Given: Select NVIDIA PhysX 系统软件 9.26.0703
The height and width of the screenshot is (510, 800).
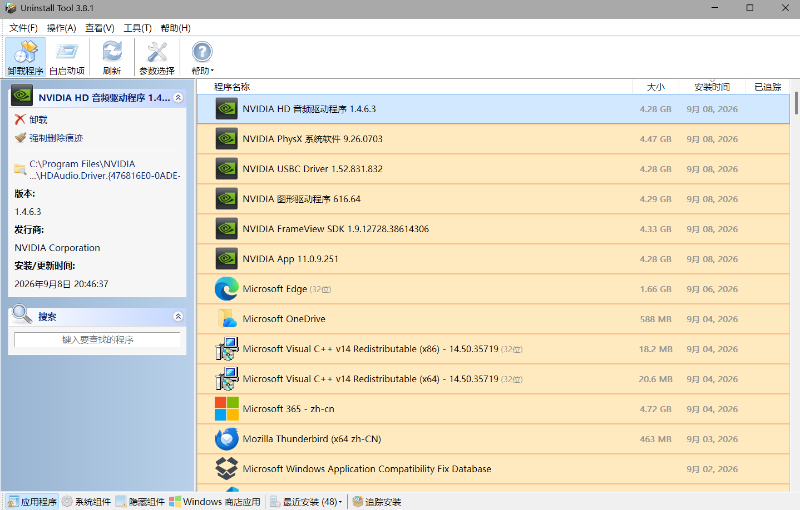Looking at the screenshot, I should click(x=313, y=139).
